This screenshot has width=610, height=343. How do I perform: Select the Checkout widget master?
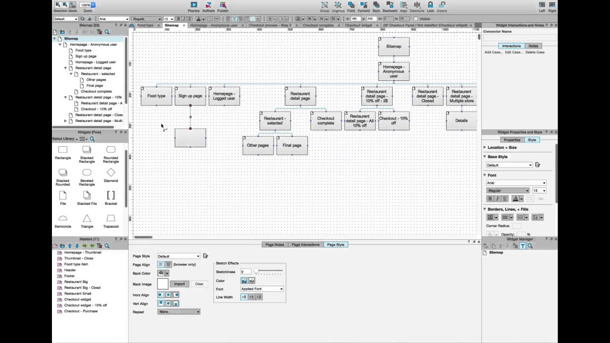tap(78, 299)
